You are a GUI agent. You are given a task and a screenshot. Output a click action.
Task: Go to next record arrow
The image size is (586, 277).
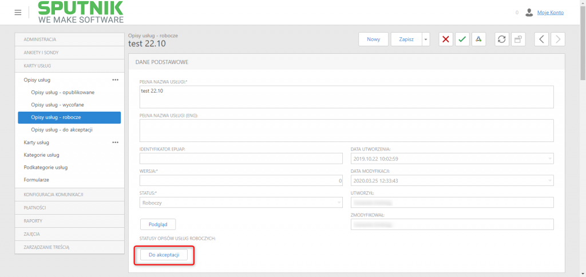coord(558,39)
